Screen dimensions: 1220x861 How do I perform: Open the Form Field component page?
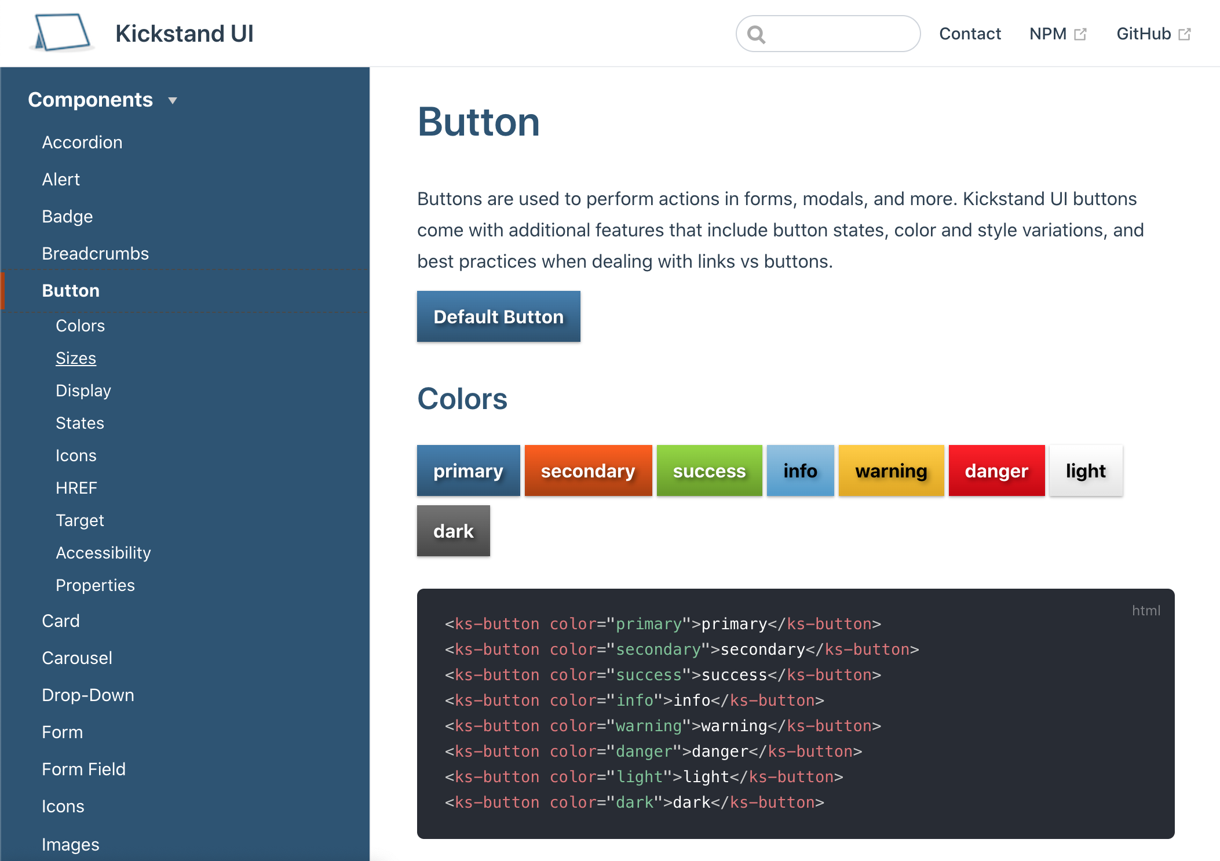(83, 769)
